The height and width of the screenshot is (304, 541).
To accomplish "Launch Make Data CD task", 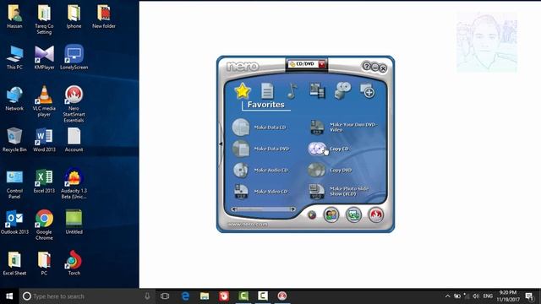I will pos(260,128).
